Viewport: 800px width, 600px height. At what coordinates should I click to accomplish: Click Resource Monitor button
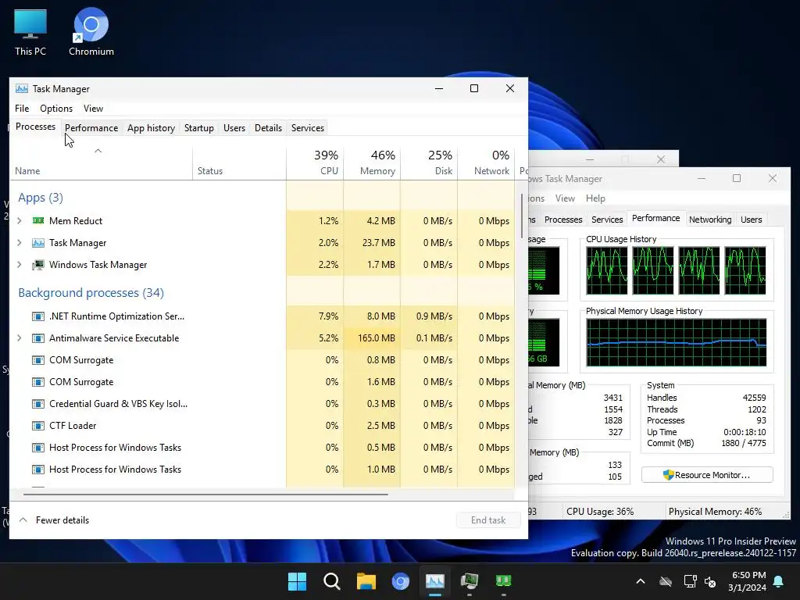tap(707, 475)
